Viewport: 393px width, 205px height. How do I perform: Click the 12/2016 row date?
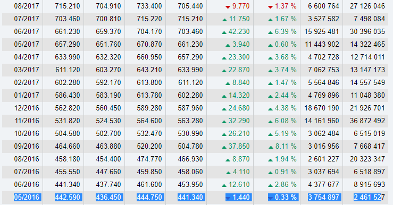pyautogui.click(x=27, y=108)
